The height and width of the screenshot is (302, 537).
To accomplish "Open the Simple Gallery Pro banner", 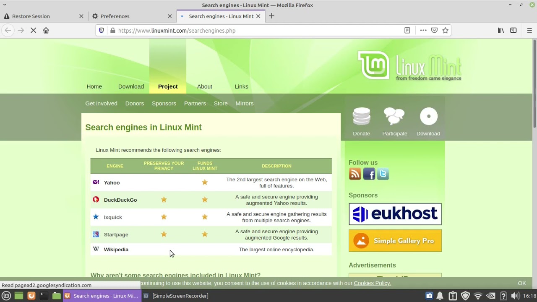I will pos(395,240).
